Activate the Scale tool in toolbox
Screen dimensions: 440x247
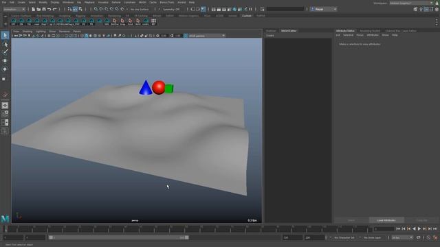4,79
